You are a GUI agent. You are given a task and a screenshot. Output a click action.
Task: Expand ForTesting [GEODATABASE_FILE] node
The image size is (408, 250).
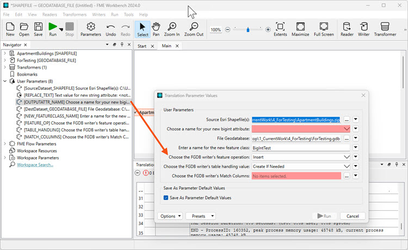pos(5,60)
